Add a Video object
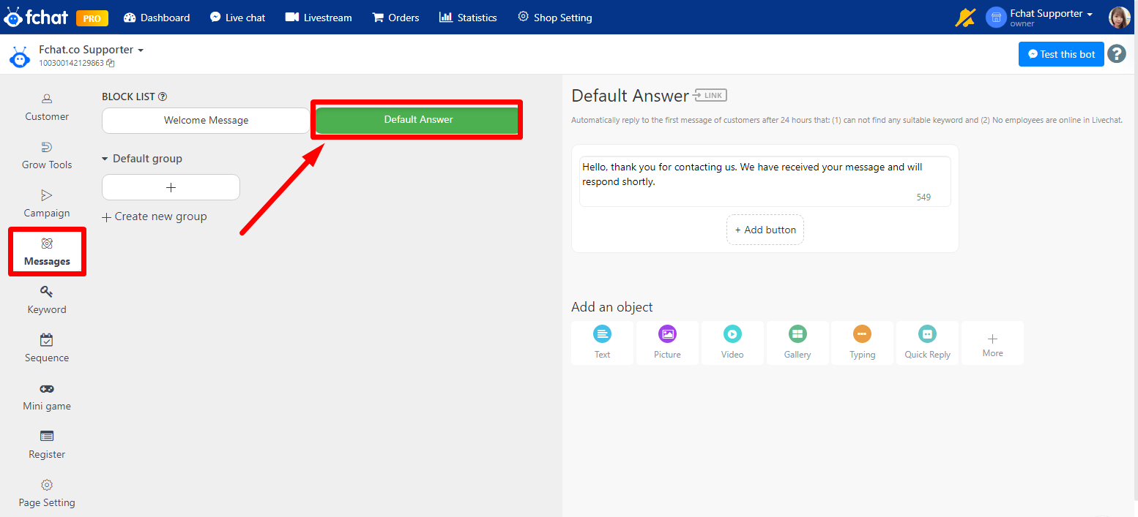The width and height of the screenshot is (1138, 517). click(x=732, y=343)
